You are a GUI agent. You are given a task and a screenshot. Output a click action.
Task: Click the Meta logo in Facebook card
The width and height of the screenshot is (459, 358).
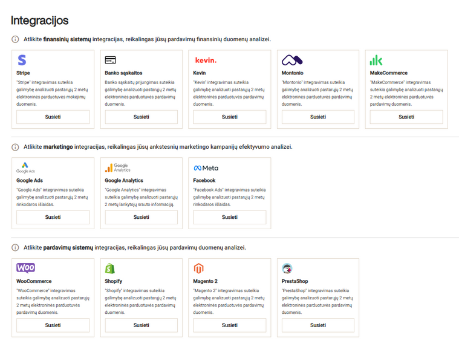tap(206, 168)
